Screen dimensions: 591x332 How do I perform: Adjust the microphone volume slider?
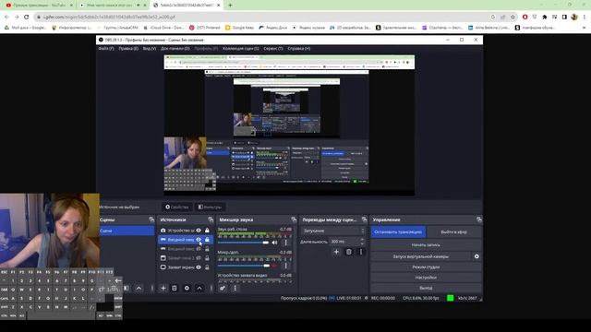pyautogui.click(x=244, y=266)
